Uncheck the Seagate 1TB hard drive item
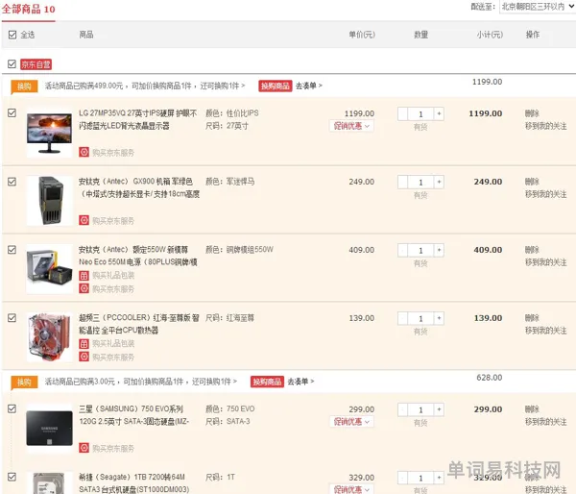This screenshot has height=494, width=576. pos(12,477)
